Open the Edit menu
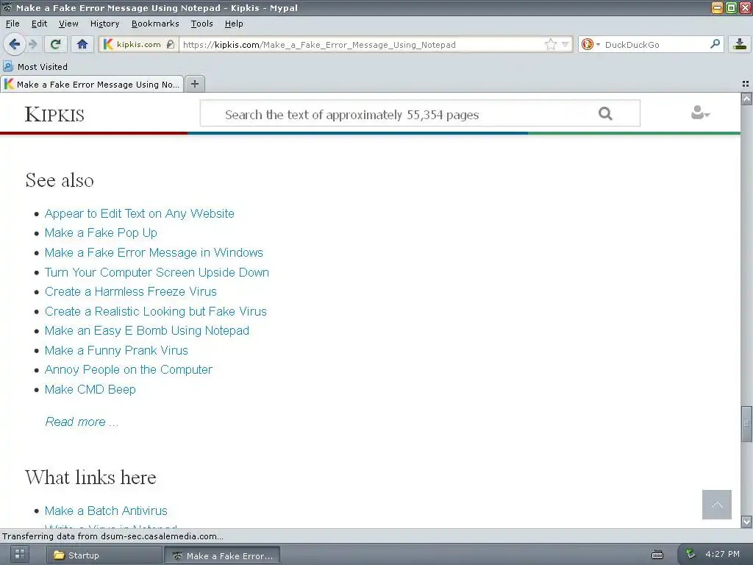Image resolution: width=753 pixels, height=565 pixels. [x=40, y=24]
